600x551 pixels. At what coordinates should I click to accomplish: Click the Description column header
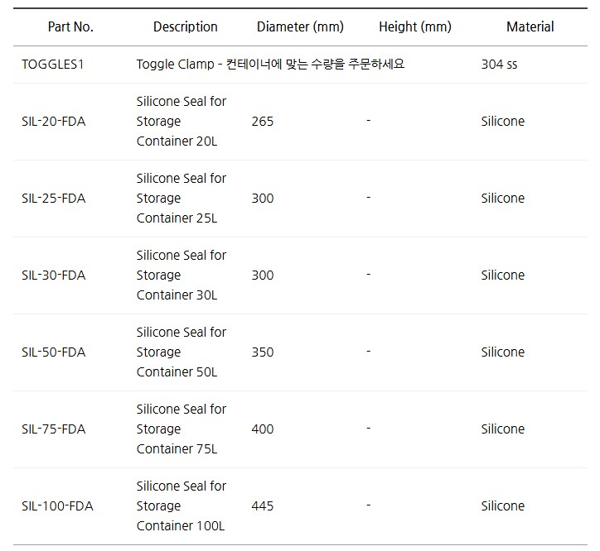click(x=186, y=26)
